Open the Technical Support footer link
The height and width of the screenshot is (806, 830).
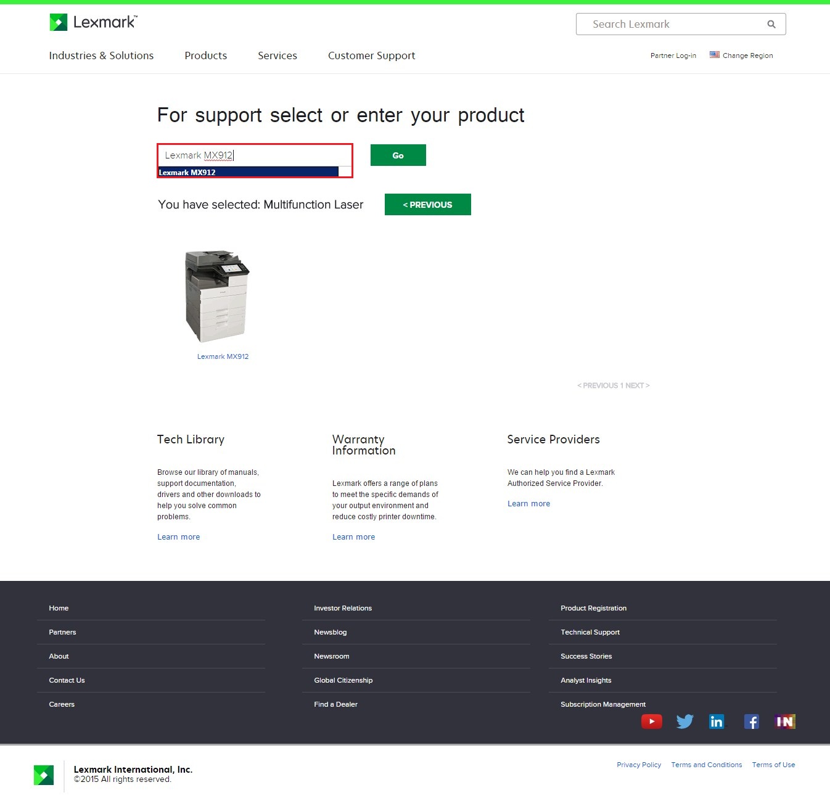(x=590, y=632)
